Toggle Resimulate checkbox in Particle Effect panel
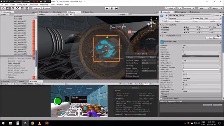Screen dimensions: 224x126 click(x=127, y=73)
